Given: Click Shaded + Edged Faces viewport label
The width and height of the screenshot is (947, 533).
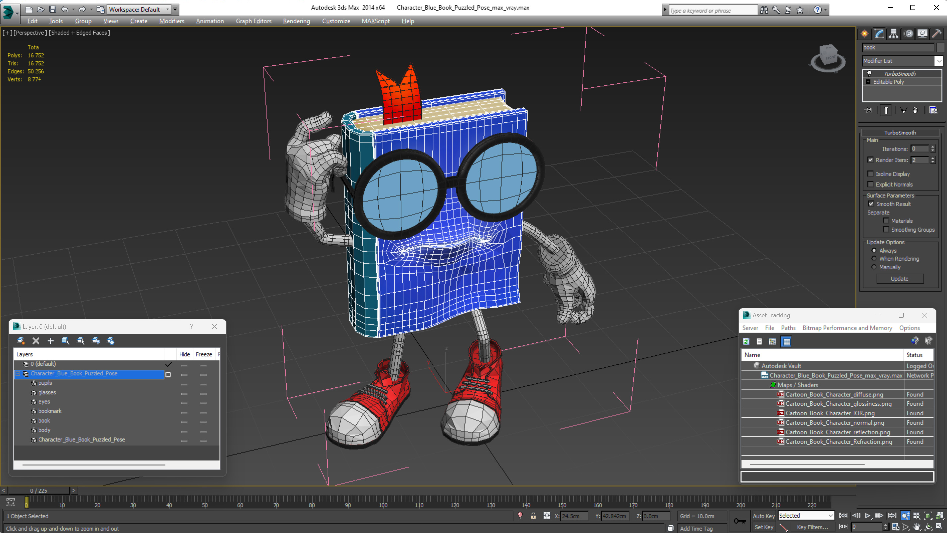Looking at the screenshot, I should 79,32.
